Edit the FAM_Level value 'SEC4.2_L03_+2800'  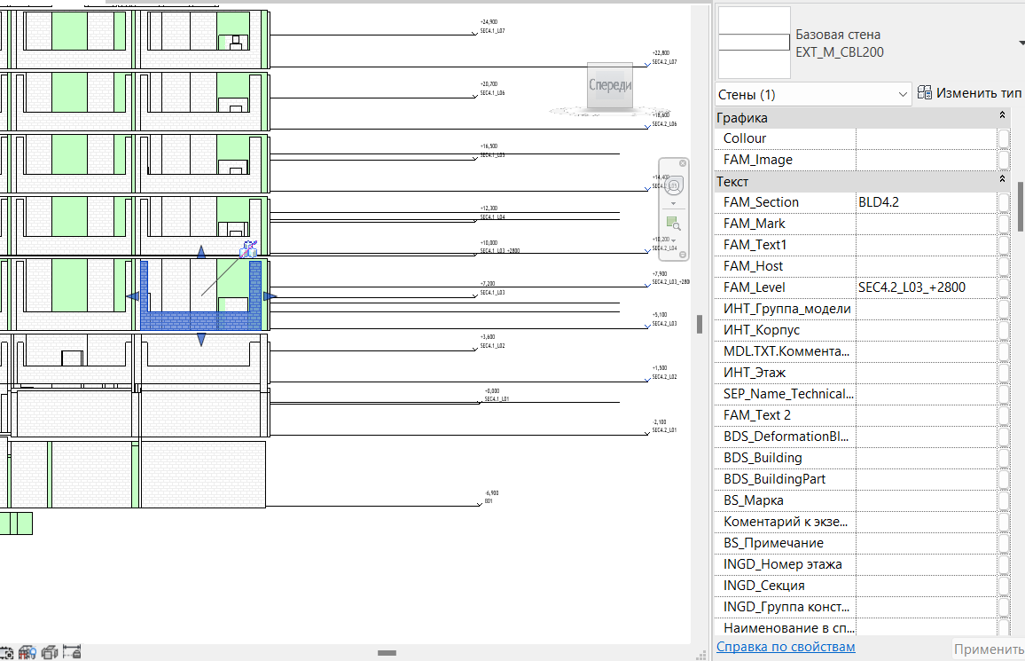click(x=927, y=287)
